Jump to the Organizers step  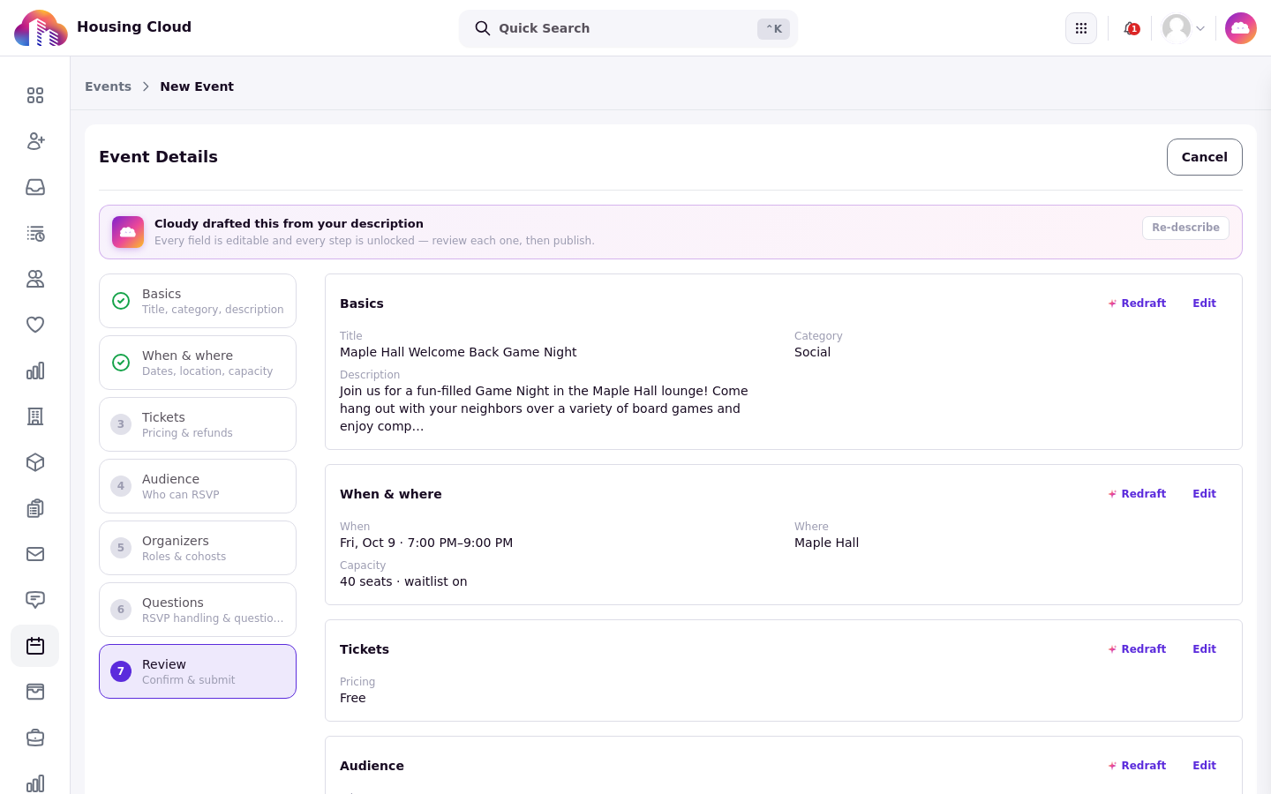click(x=198, y=548)
